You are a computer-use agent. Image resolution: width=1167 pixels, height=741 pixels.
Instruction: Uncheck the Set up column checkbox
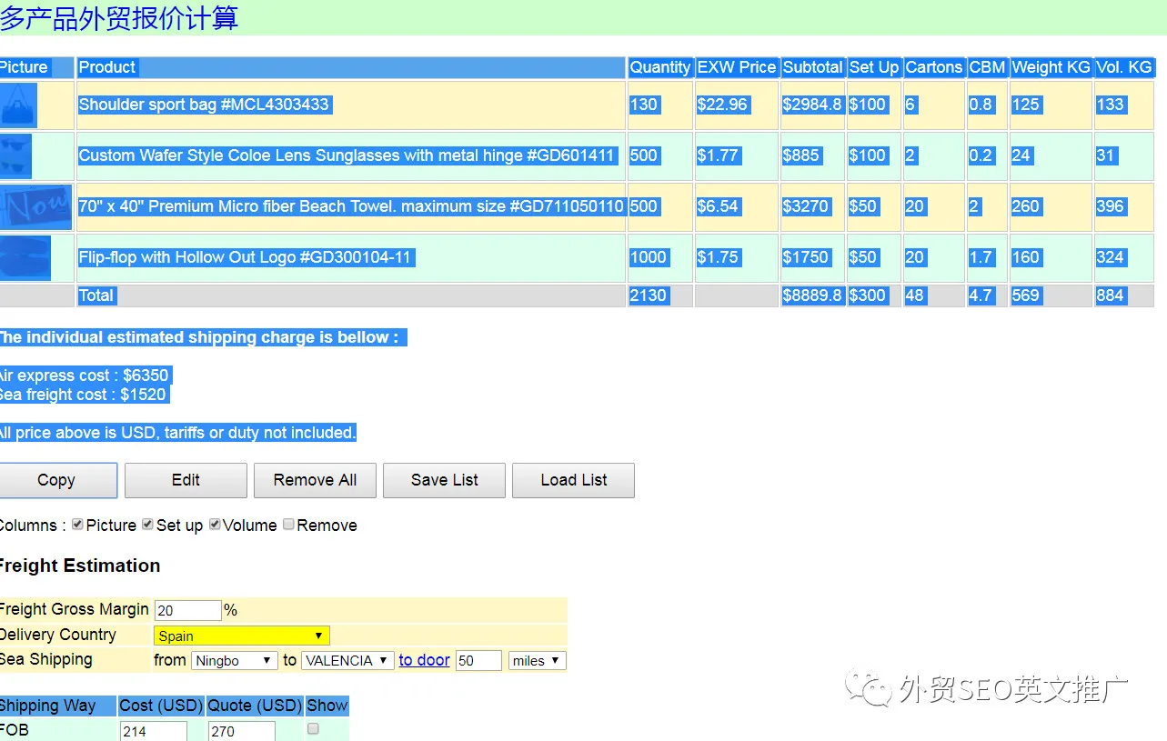147,525
